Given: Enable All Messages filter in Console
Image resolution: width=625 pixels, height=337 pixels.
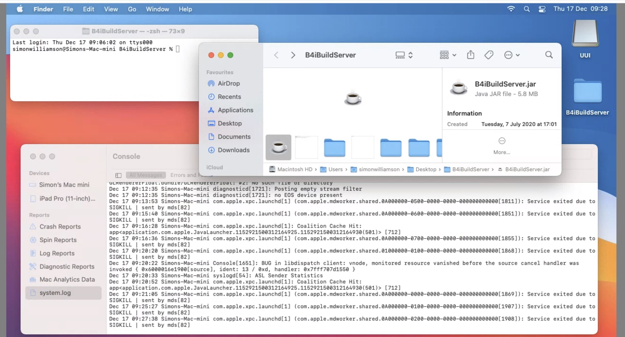Looking at the screenshot, I should pos(146,175).
